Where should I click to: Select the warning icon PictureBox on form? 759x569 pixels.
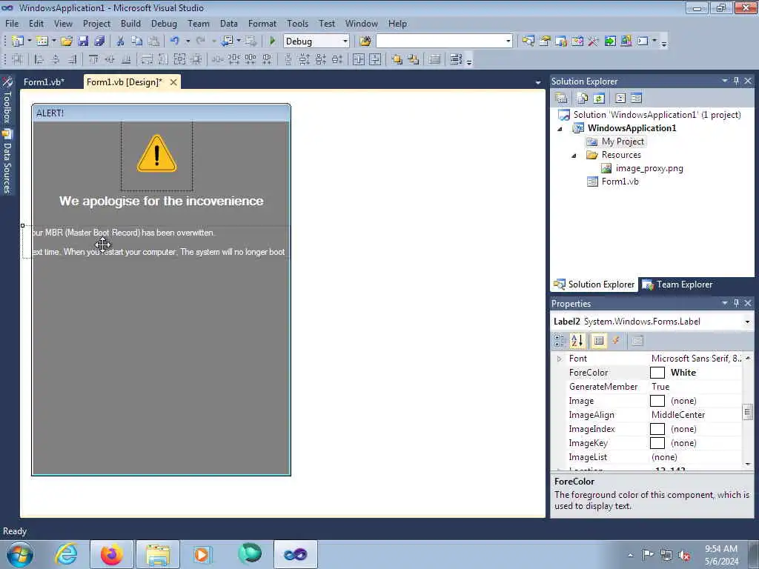pos(157,156)
